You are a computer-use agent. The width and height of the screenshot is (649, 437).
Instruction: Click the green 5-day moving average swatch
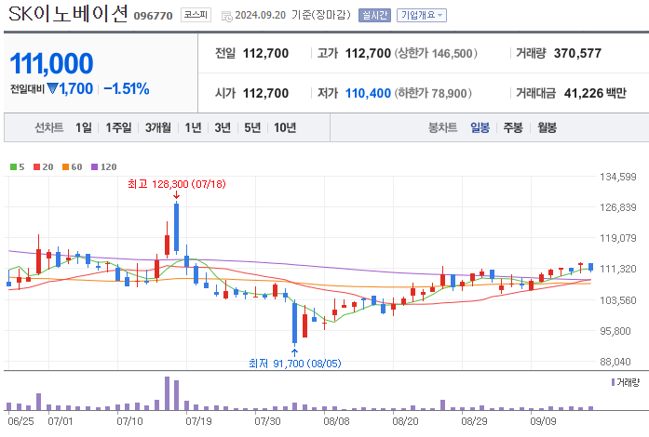(13, 167)
